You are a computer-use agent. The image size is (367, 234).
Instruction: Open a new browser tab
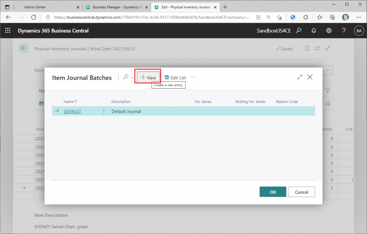pos(225,7)
